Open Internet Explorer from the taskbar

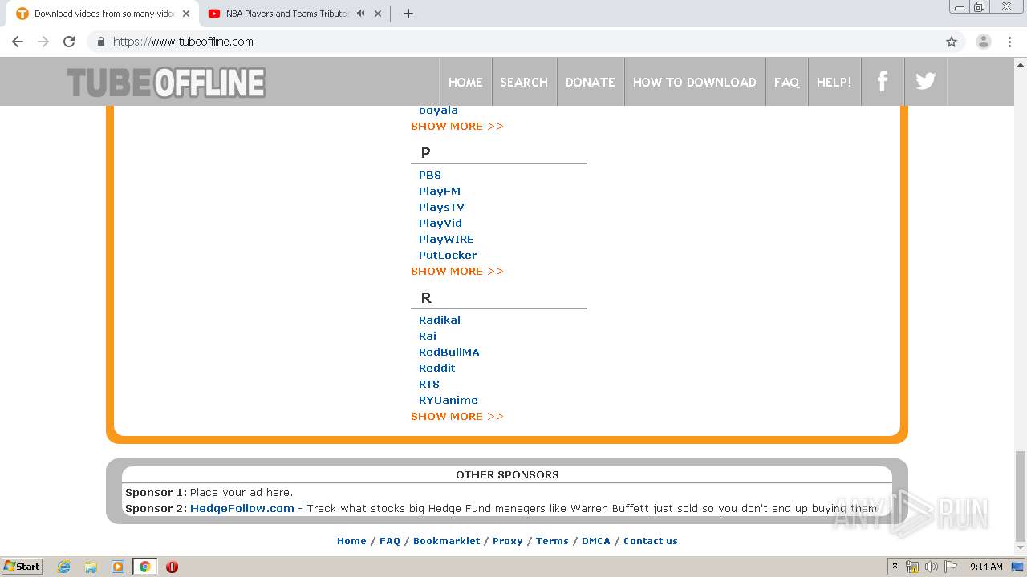click(x=64, y=567)
